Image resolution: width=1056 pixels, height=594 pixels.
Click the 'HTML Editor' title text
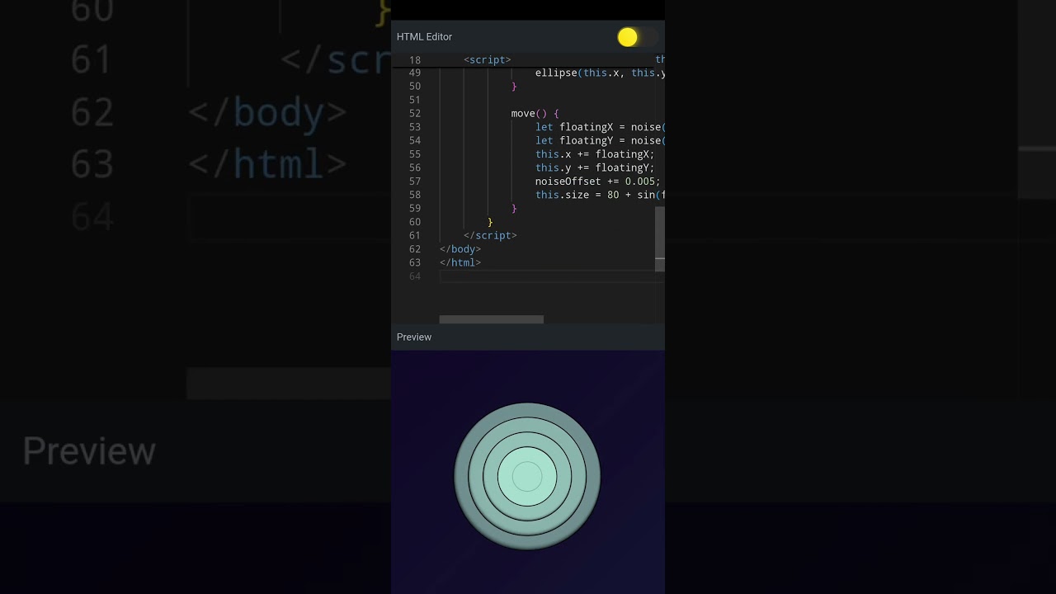click(424, 37)
